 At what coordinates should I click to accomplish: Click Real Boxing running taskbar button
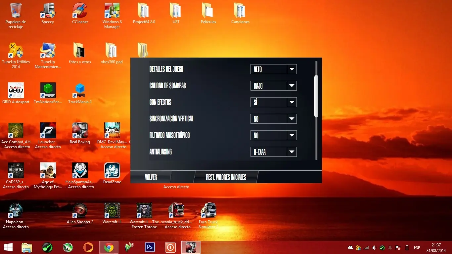pos(191,247)
